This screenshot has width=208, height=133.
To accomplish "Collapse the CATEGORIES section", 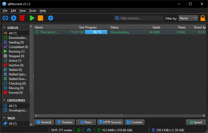I will point(4,100).
